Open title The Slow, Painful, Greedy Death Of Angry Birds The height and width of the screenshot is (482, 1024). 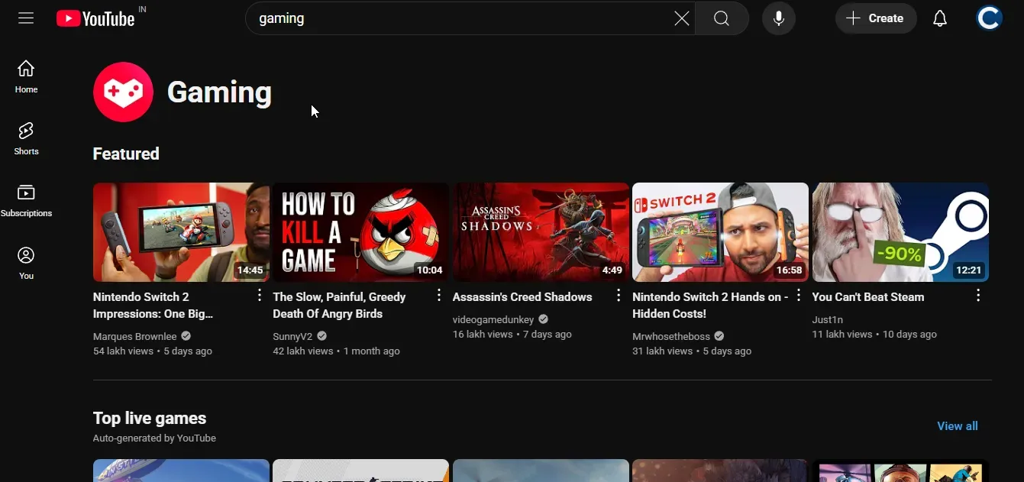click(x=339, y=305)
